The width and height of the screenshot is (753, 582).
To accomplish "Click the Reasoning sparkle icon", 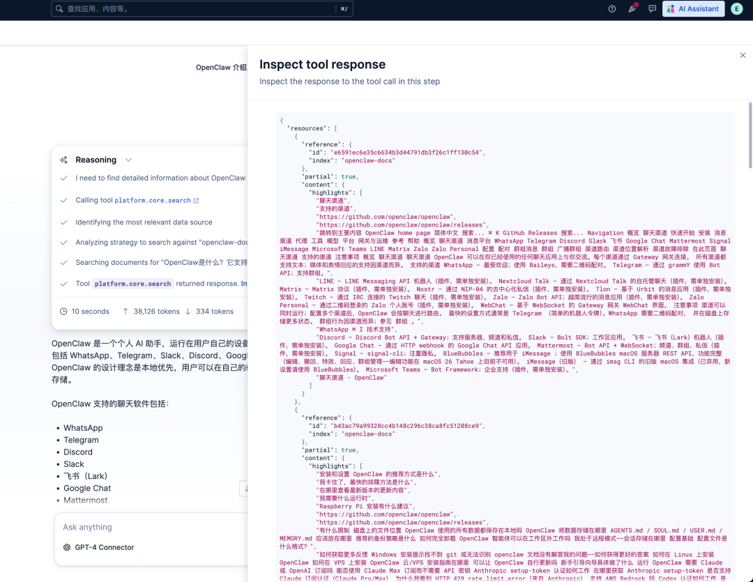I will tap(63, 160).
